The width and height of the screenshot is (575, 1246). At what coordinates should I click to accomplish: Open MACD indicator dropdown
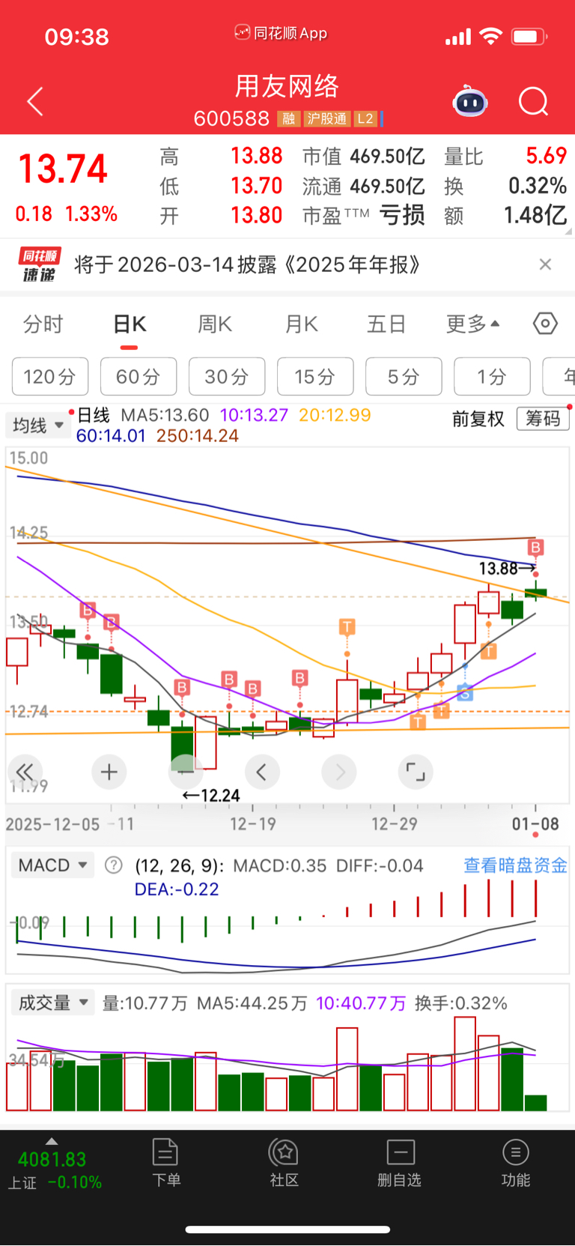click(52, 865)
